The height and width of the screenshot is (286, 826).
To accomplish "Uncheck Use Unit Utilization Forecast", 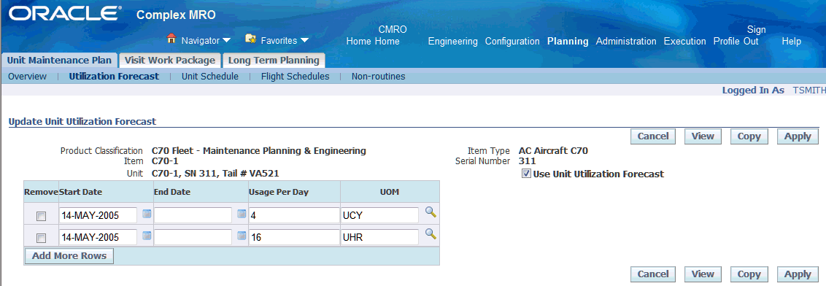I will click(x=526, y=174).
